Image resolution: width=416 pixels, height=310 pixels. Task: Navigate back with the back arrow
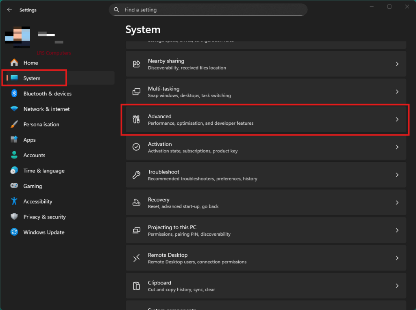(x=10, y=10)
